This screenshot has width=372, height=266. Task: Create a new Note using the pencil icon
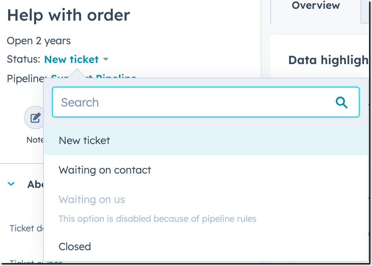click(34, 117)
